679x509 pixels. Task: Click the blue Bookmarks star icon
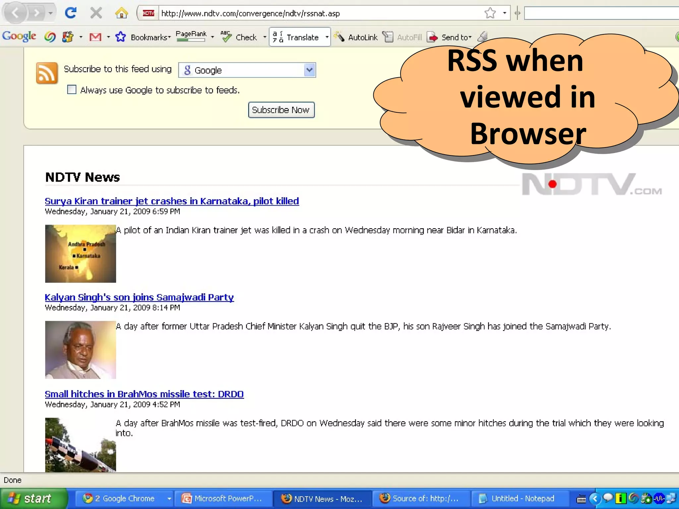pyautogui.click(x=121, y=36)
